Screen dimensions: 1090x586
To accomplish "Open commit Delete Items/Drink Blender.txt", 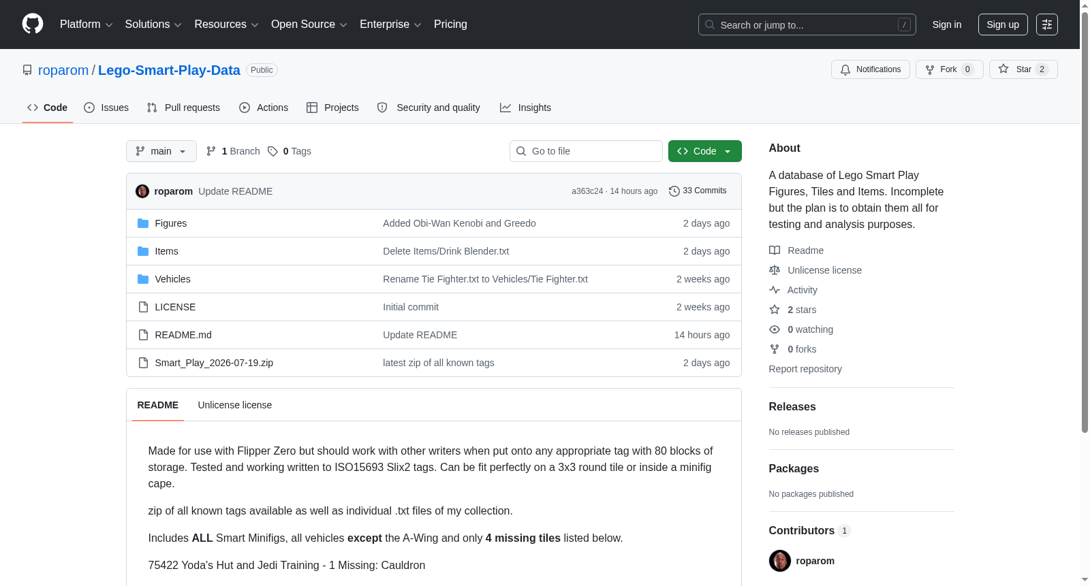I will (446, 251).
